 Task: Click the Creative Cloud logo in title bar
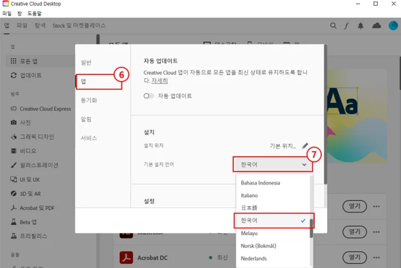tap(5, 4)
